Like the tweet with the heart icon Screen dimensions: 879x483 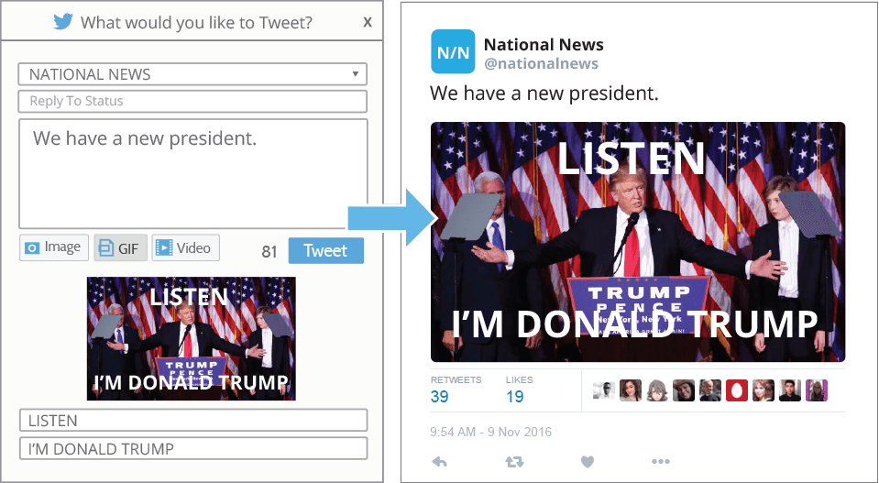[587, 462]
